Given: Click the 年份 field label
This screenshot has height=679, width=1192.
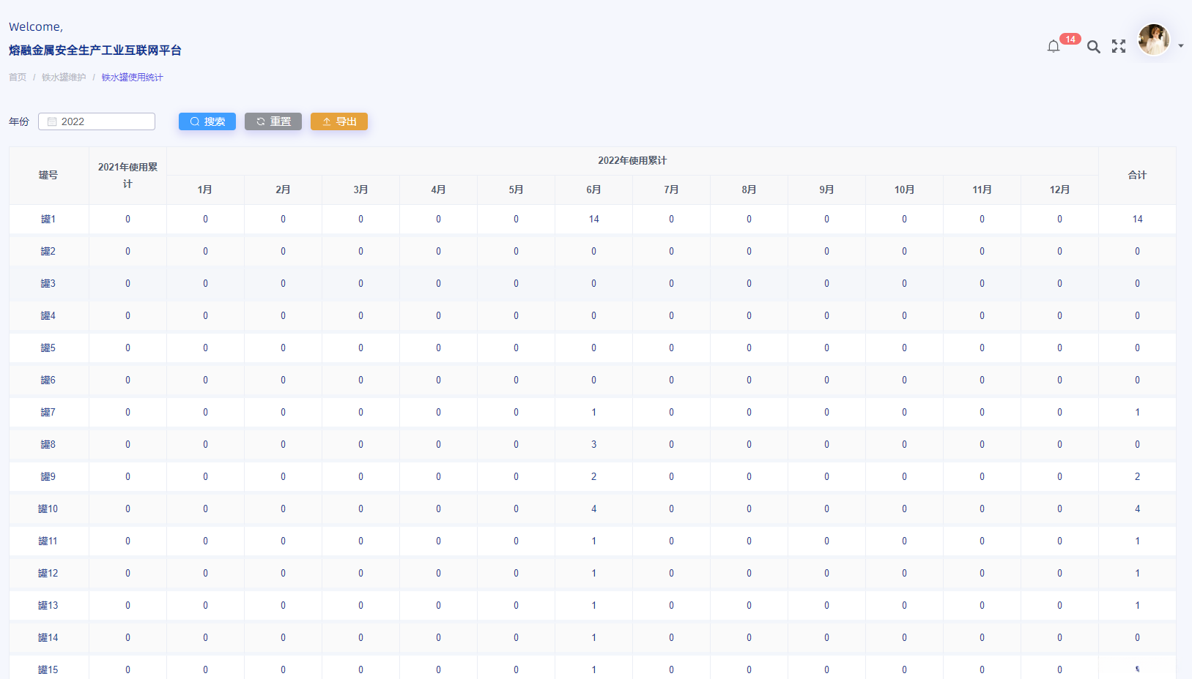Looking at the screenshot, I should point(19,121).
